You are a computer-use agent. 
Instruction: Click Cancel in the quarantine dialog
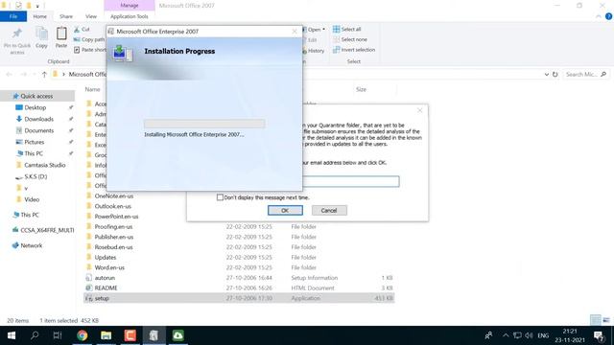point(329,211)
